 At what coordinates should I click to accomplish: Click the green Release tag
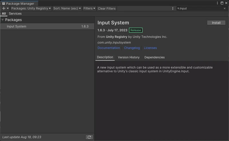point(136,30)
